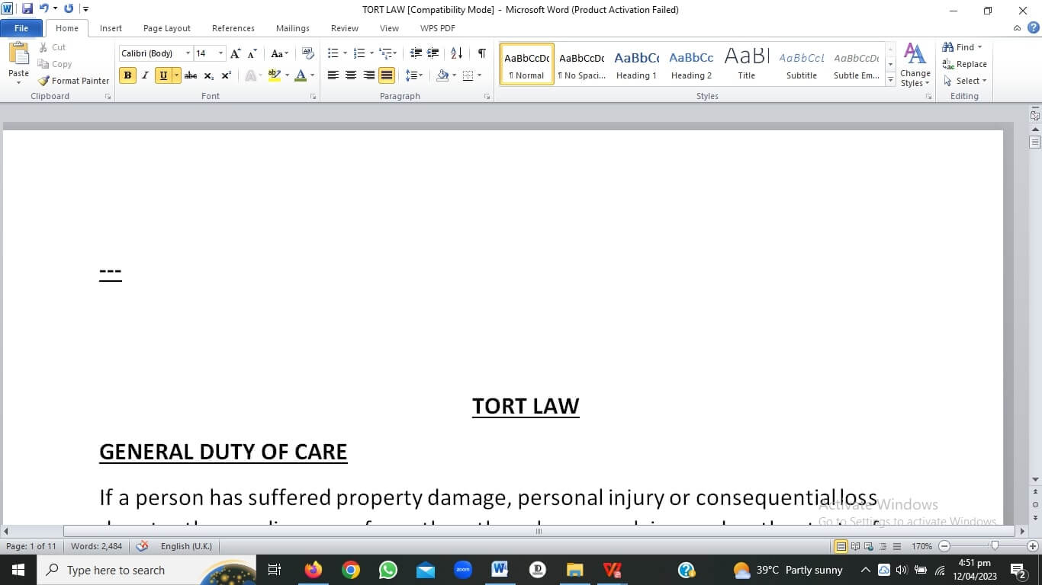Toggle paragraph marks display (¶)
This screenshot has height=585, width=1042.
[481, 53]
